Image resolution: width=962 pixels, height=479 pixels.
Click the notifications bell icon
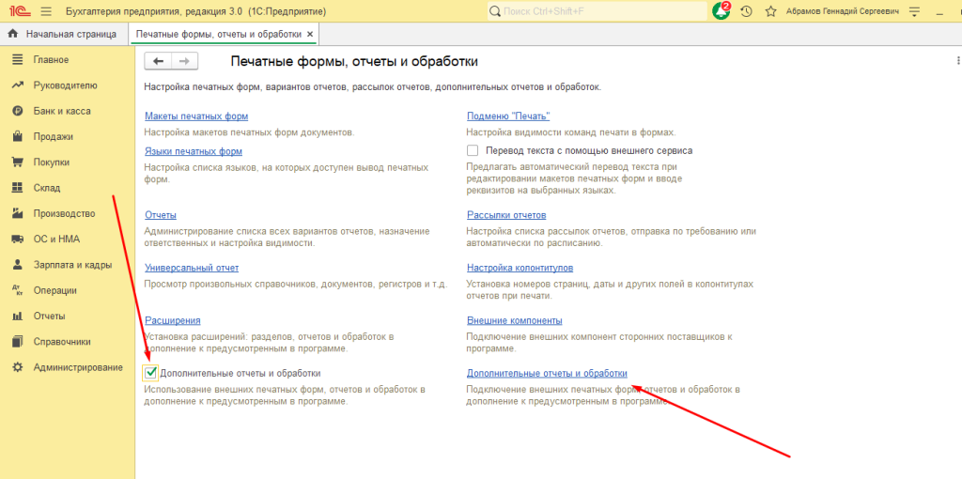721,11
